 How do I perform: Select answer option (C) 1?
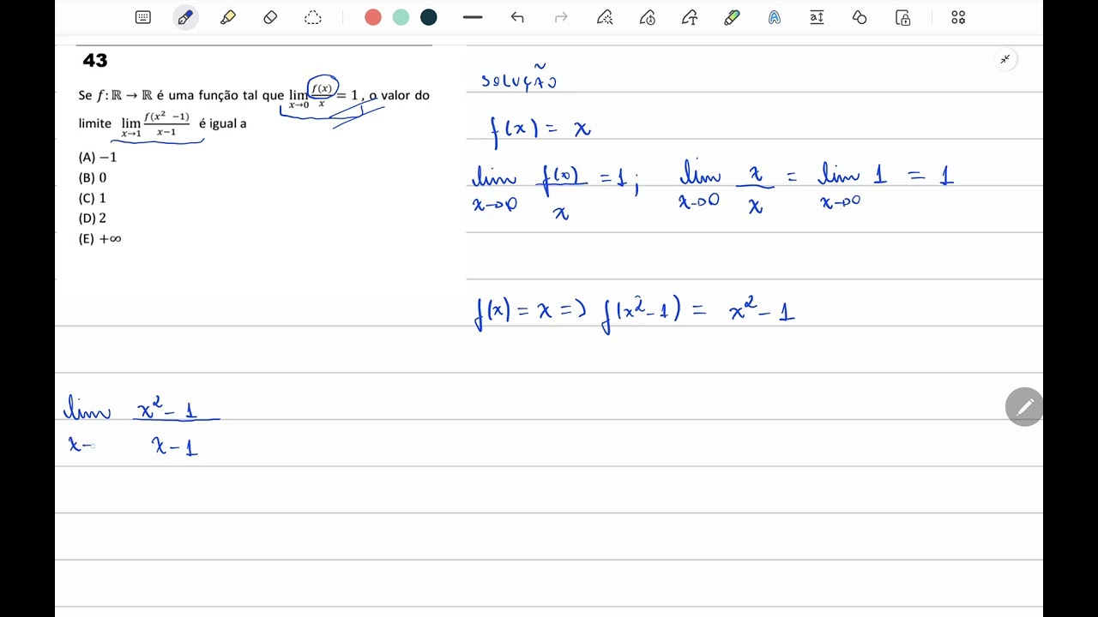[93, 198]
